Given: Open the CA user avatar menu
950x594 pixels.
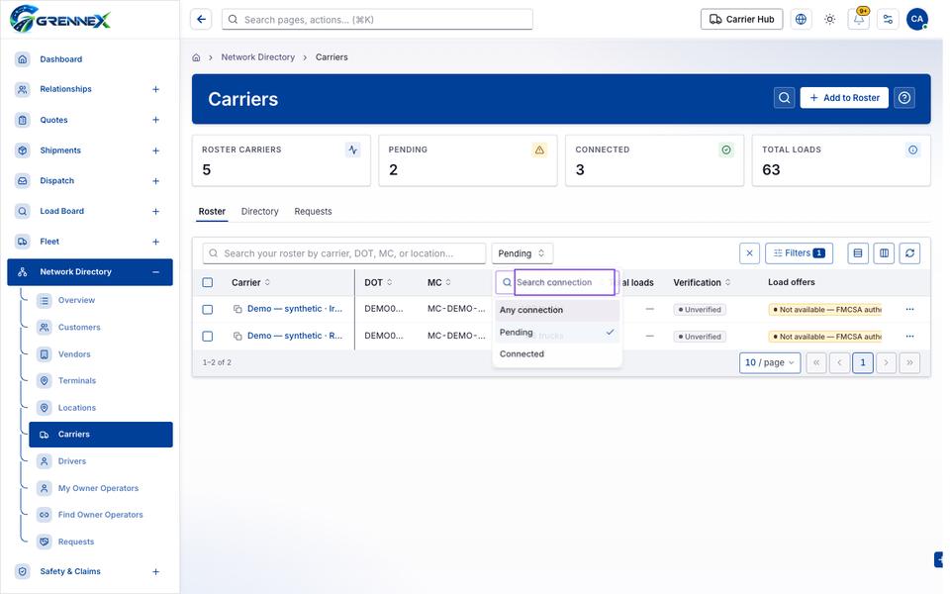Looking at the screenshot, I should pos(917,20).
